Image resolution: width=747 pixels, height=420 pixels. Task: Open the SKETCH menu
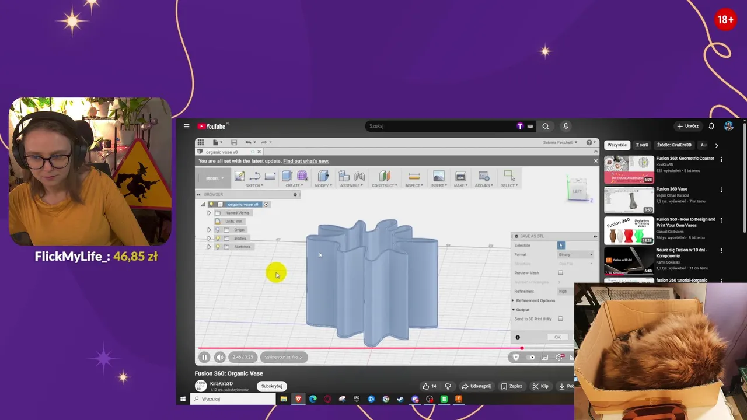pyautogui.click(x=254, y=185)
